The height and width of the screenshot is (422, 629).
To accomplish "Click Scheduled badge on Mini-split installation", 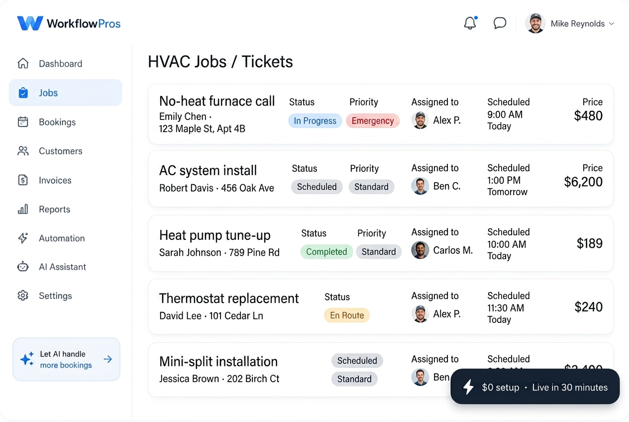I will pyautogui.click(x=357, y=361).
